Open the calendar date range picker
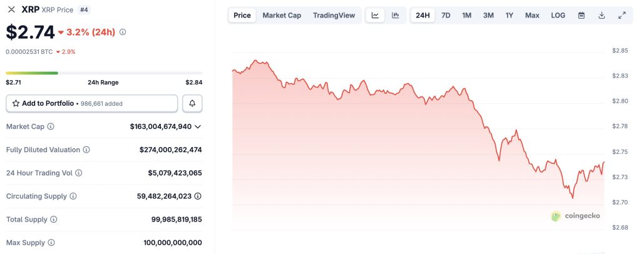Screen dimensions: 641x254 coord(582,15)
